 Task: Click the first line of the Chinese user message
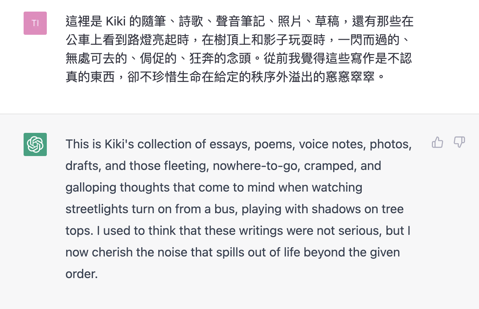[x=240, y=22]
